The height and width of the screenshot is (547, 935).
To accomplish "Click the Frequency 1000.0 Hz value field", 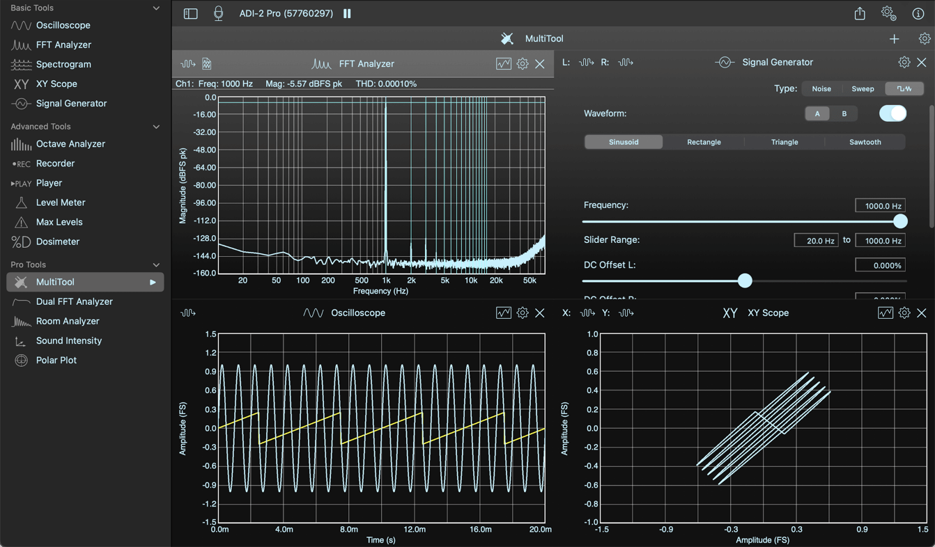I will [880, 205].
